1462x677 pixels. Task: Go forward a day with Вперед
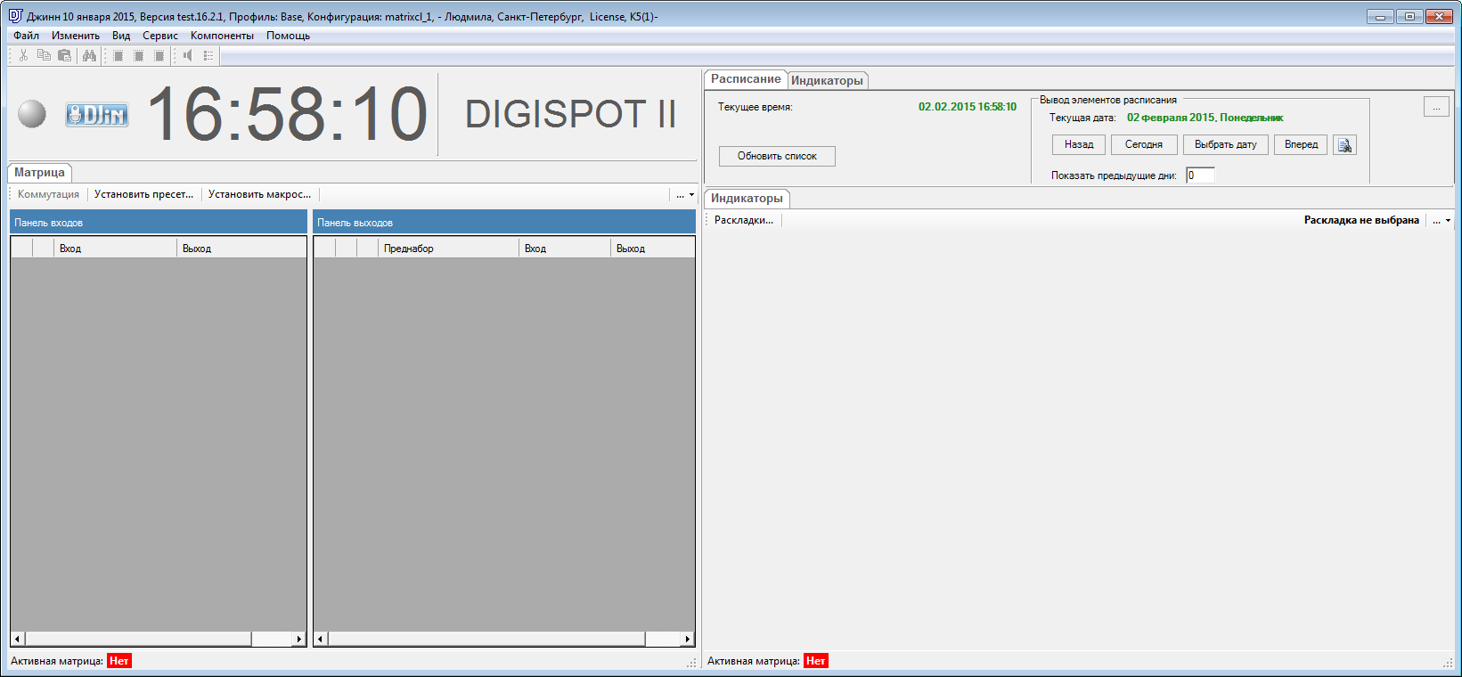coord(1301,144)
